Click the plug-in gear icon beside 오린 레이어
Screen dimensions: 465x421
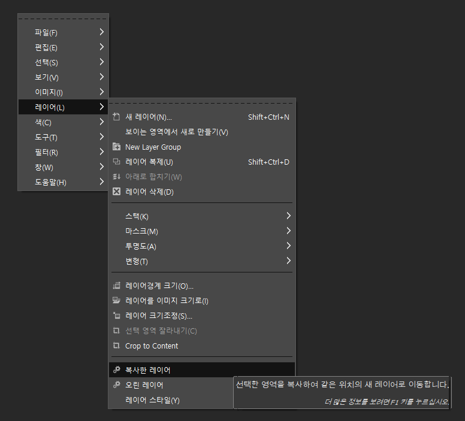pyautogui.click(x=116, y=385)
